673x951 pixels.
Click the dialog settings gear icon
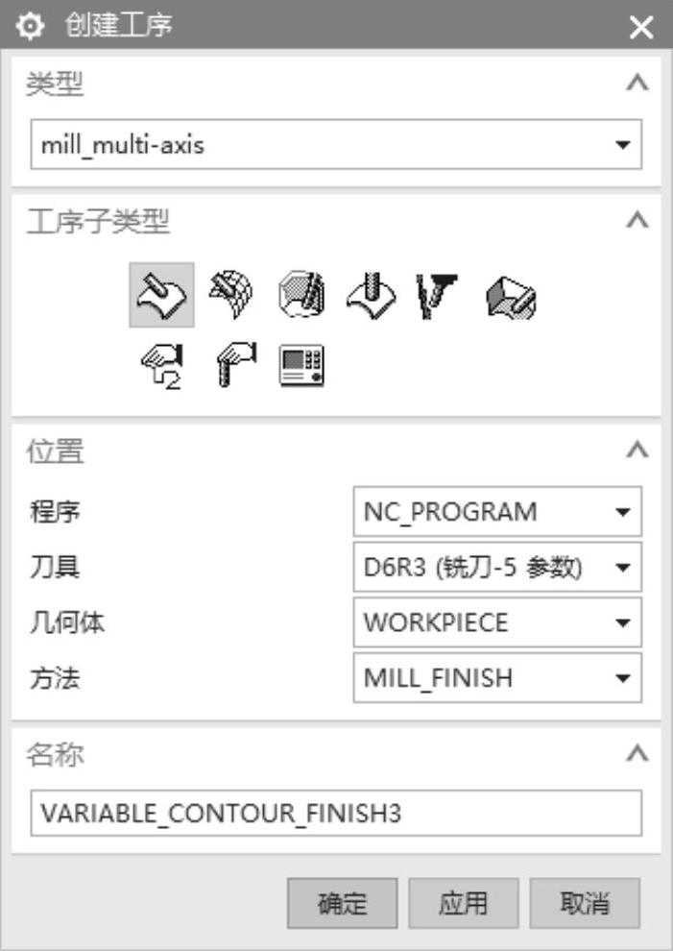[x=30, y=26]
